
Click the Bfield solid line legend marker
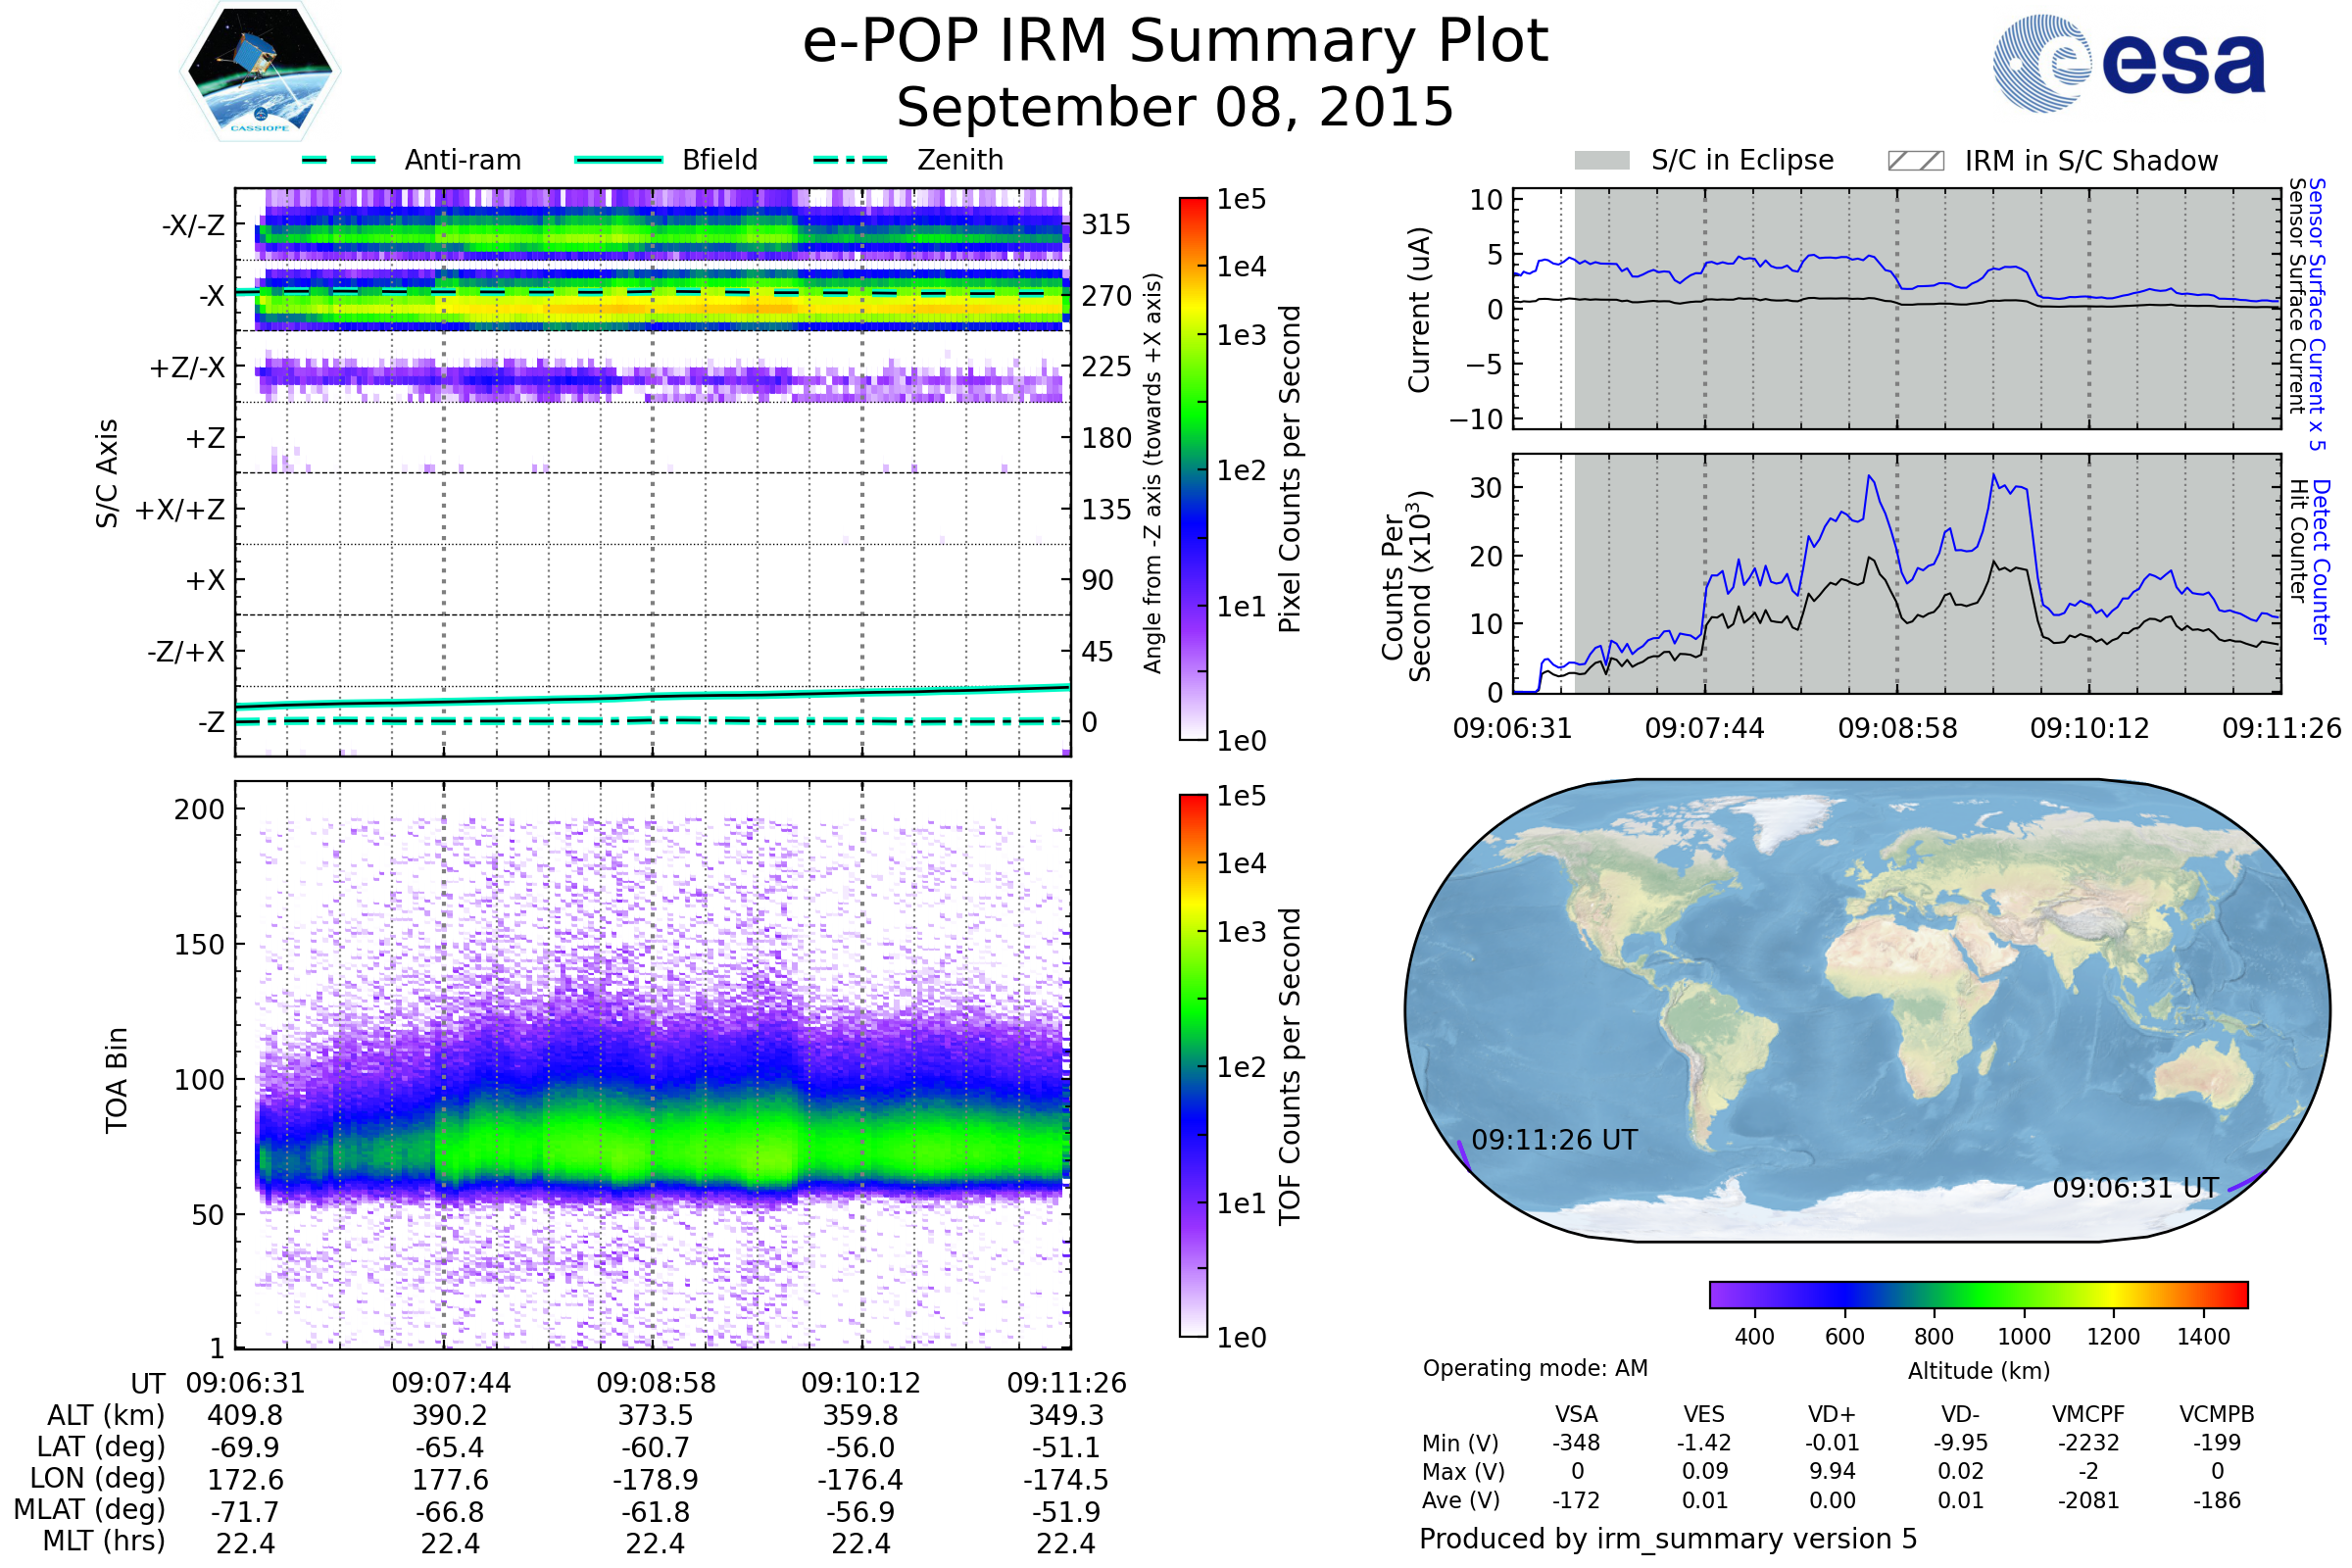point(618,160)
